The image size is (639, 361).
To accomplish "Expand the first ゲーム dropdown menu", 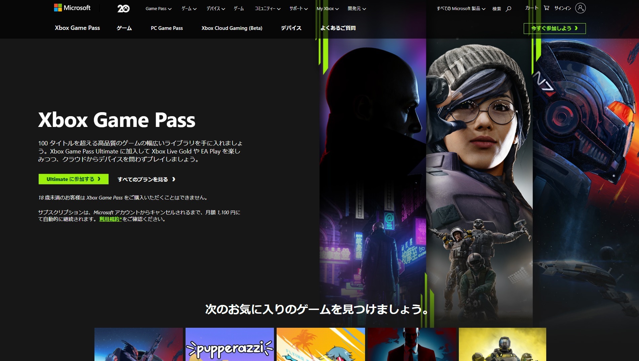I will (189, 9).
